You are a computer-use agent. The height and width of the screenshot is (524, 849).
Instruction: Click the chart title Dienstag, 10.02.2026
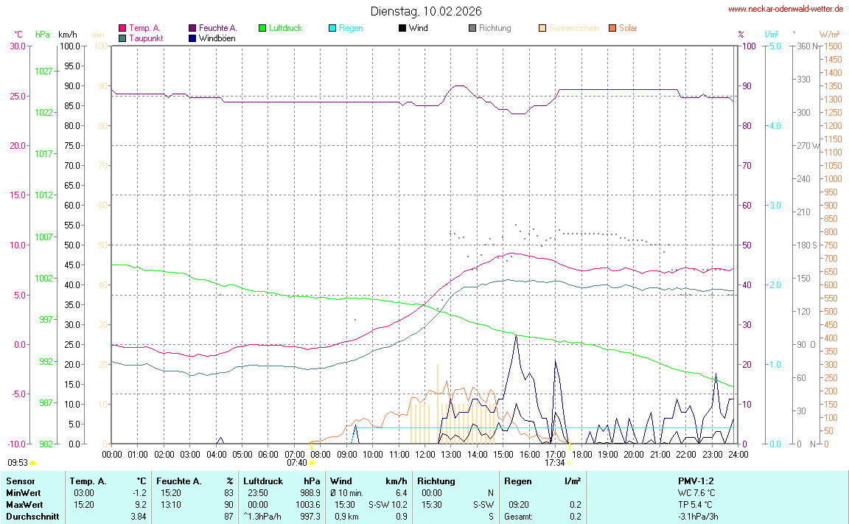(426, 11)
